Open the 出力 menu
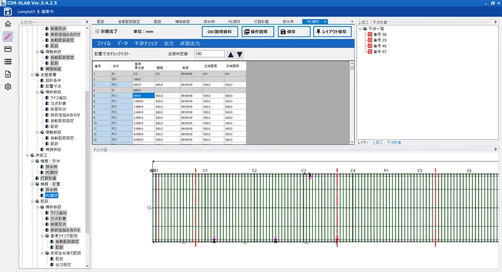The height and width of the screenshot is (272, 502). click(169, 43)
